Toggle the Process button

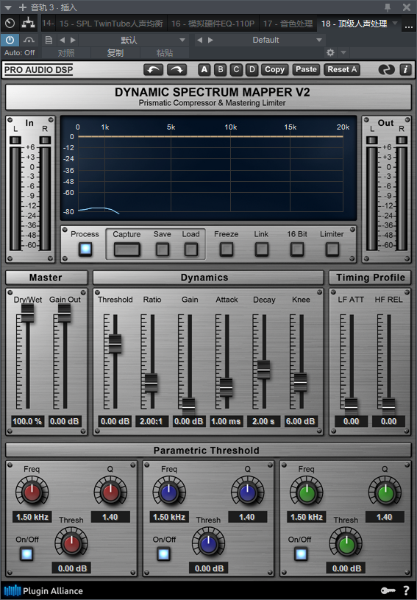(85, 249)
